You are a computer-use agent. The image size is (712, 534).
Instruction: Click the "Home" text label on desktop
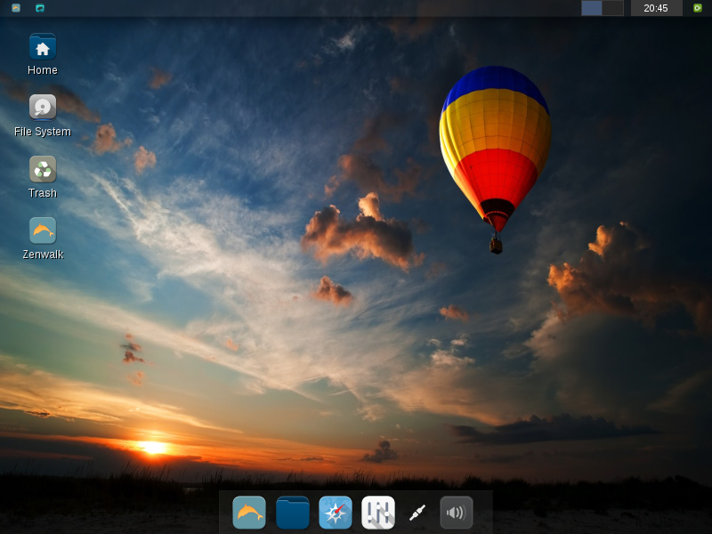pos(43,70)
